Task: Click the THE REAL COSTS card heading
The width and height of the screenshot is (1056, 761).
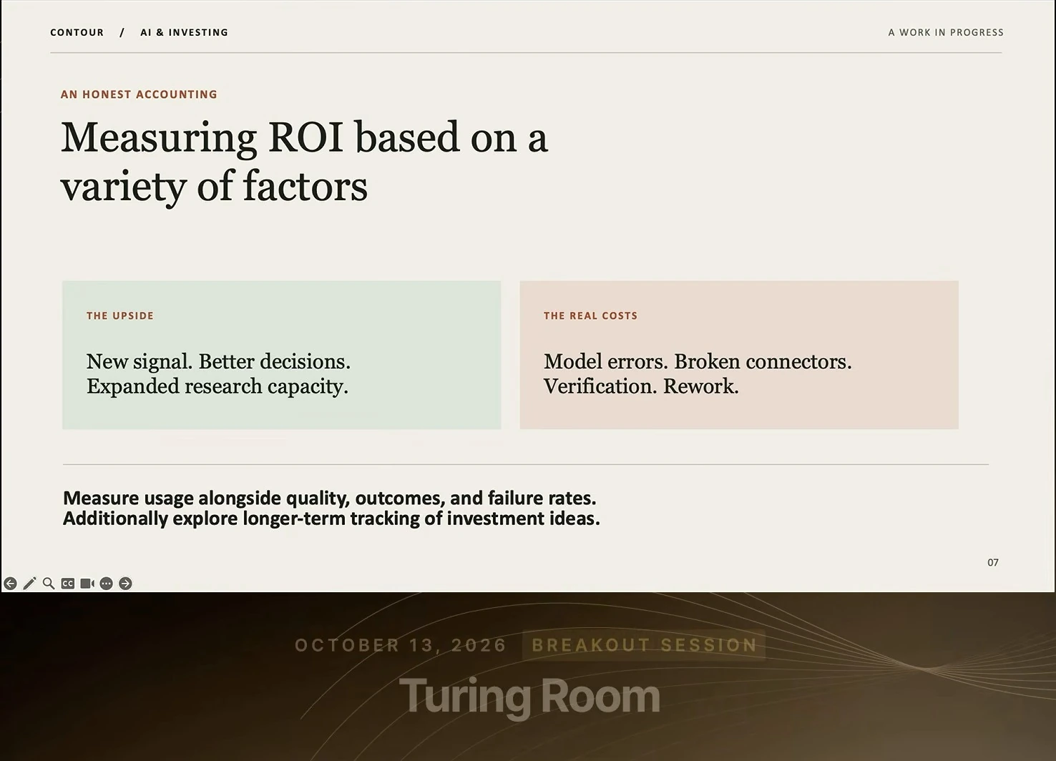Action: point(590,315)
